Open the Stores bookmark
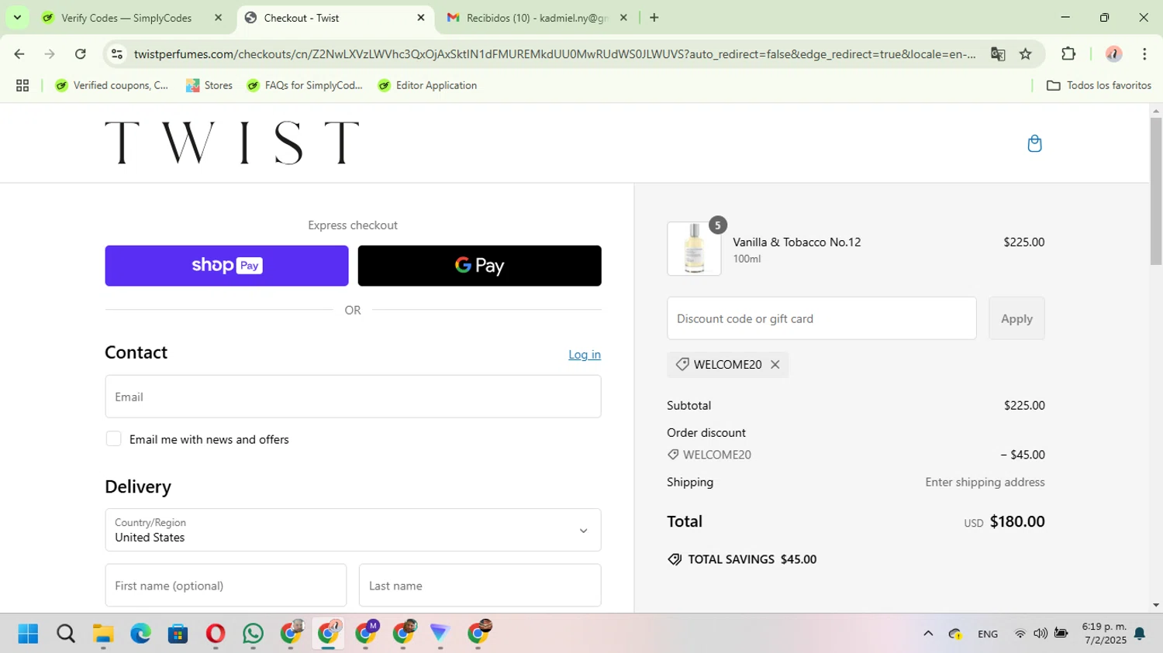The width and height of the screenshot is (1163, 653). point(209,86)
